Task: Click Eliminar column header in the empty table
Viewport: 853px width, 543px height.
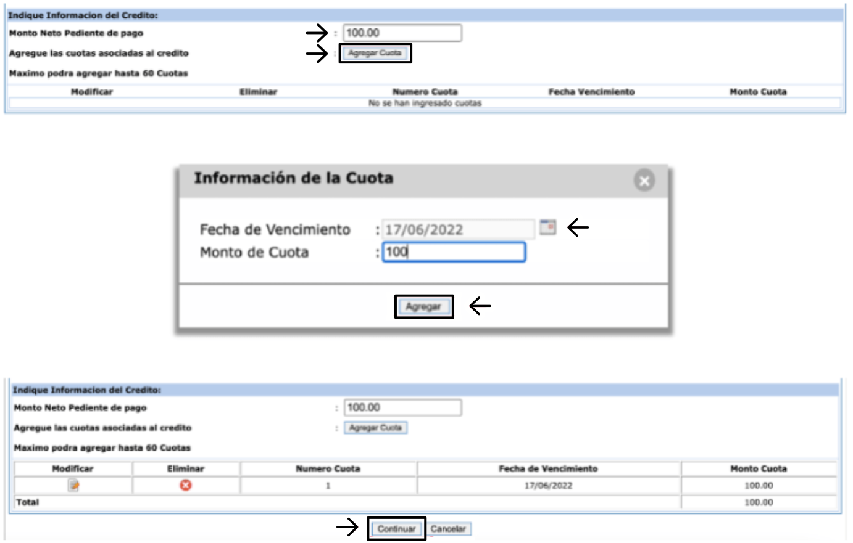Action: 258,92
